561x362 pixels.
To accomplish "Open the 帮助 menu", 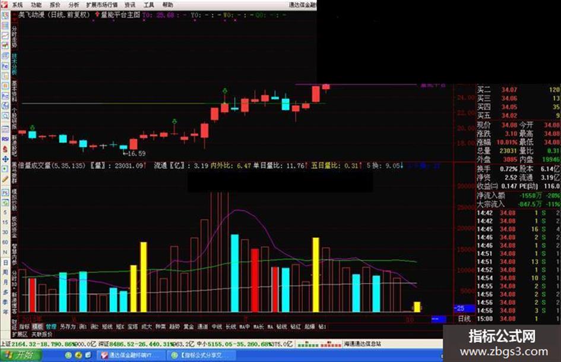I will (167, 5).
